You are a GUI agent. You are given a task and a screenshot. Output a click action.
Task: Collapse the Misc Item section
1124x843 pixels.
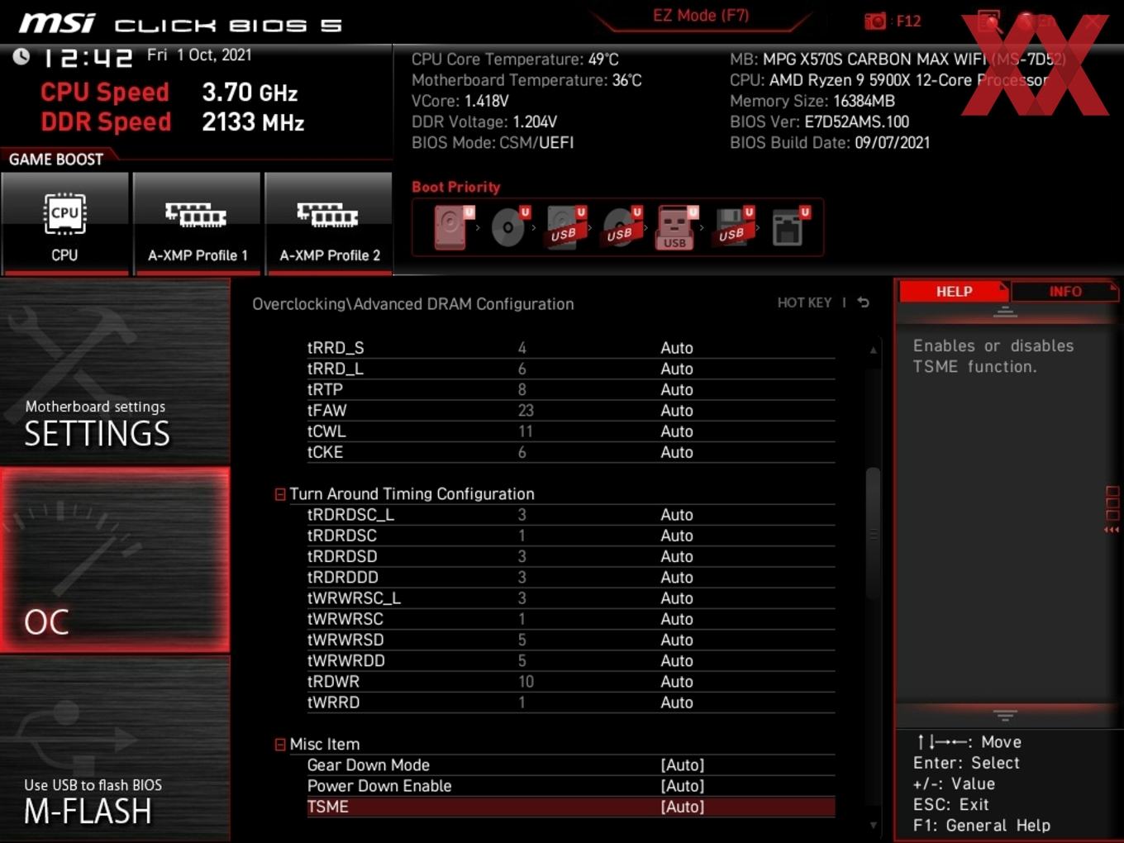click(x=280, y=745)
